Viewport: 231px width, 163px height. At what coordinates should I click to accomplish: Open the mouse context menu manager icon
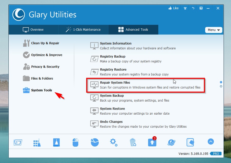75,142
